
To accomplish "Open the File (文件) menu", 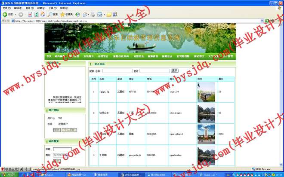I will click(x=6, y=8).
